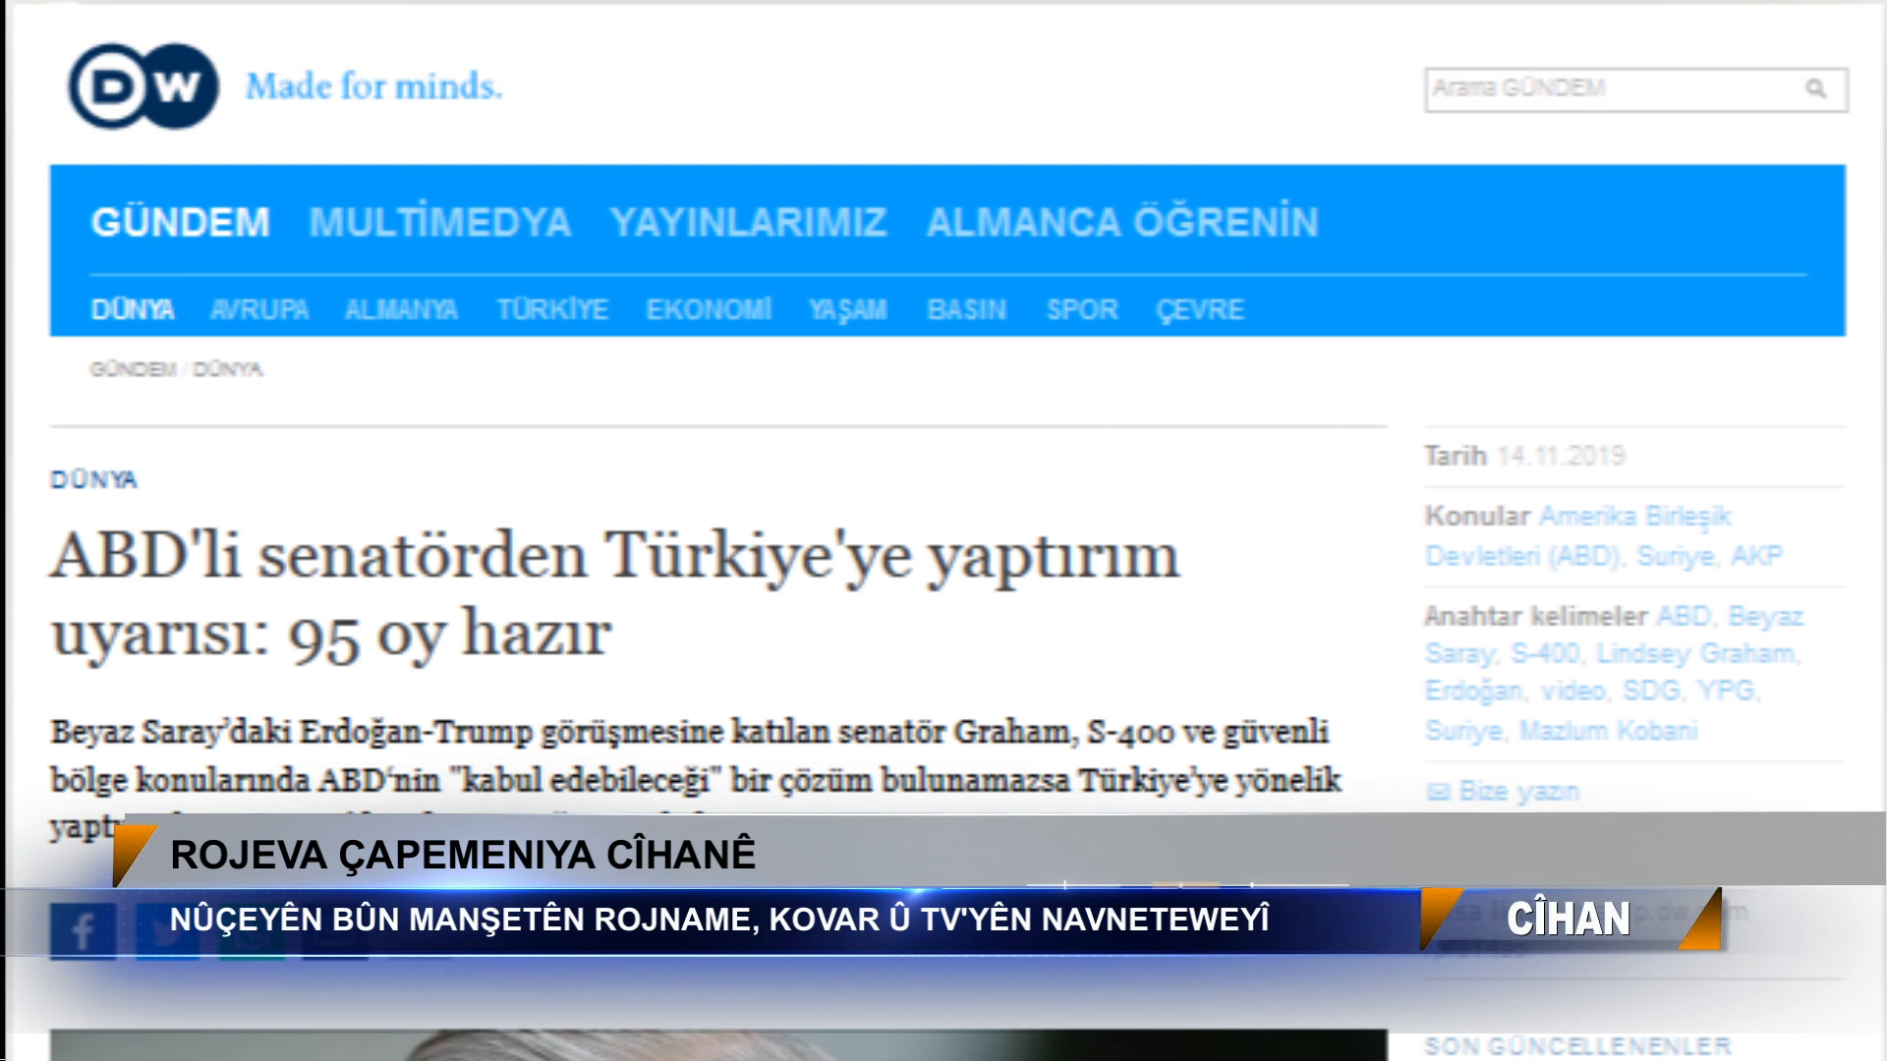Image resolution: width=1887 pixels, height=1061 pixels.
Task: Open Suriye topic link under Konular
Action: (1676, 556)
